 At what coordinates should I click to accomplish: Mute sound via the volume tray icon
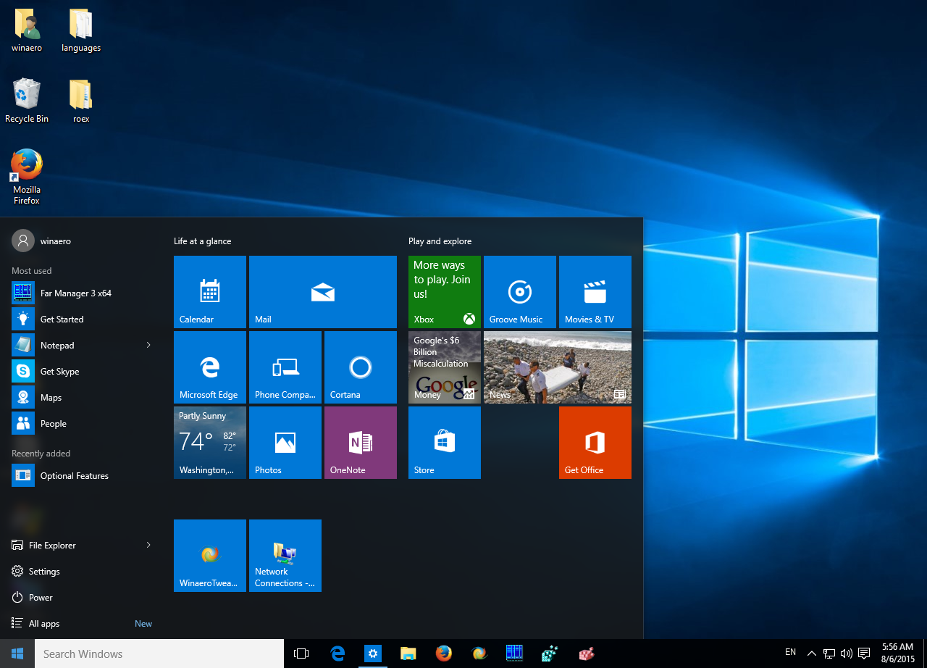pos(846,653)
